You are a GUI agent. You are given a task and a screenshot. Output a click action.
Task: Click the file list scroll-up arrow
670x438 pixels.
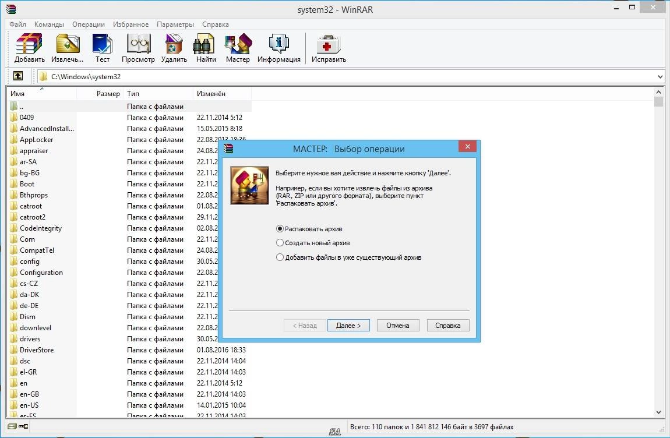point(658,92)
